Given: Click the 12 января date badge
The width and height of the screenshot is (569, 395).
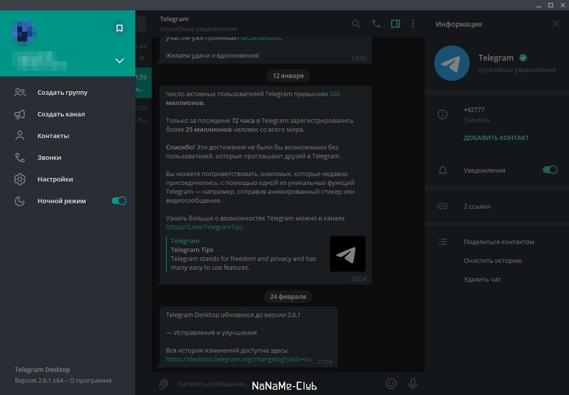Looking at the screenshot, I should tap(288, 76).
